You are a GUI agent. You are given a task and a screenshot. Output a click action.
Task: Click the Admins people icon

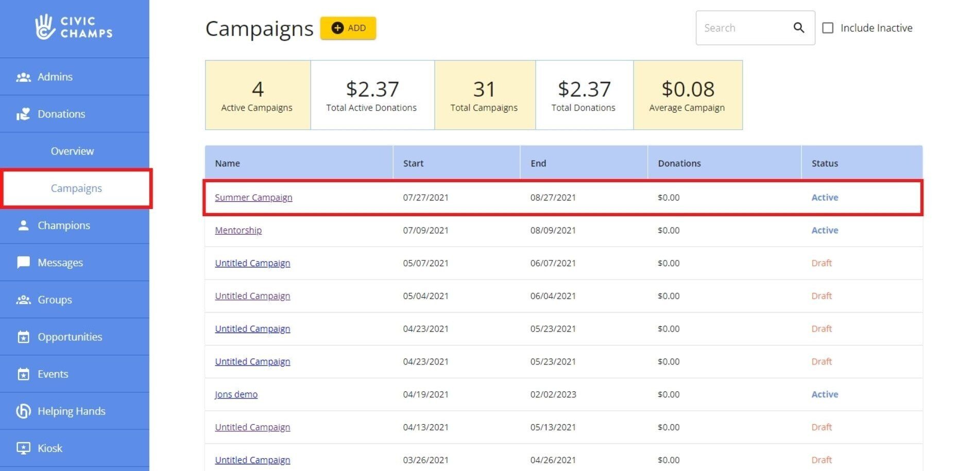[x=23, y=77]
